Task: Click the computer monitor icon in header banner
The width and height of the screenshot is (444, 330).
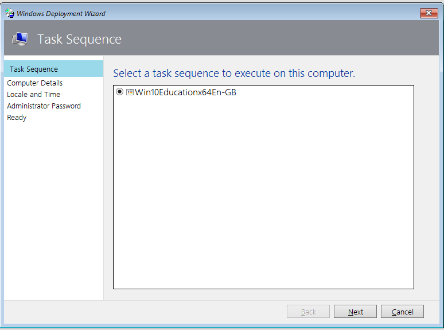Action: coord(20,39)
